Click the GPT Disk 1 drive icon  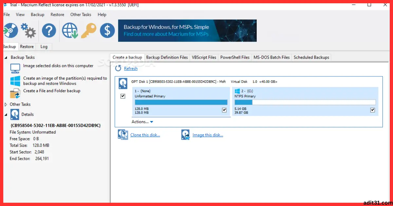click(123, 84)
